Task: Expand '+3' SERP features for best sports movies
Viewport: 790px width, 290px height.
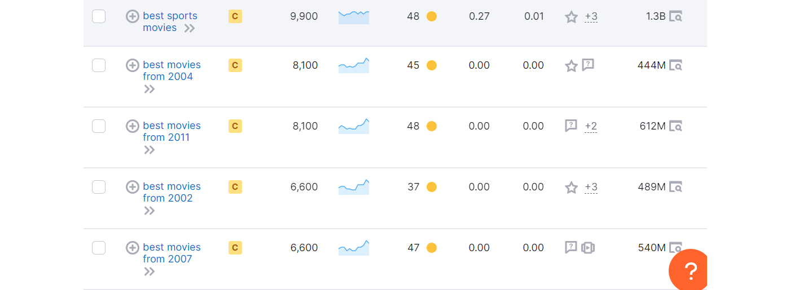Action: [x=591, y=17]
